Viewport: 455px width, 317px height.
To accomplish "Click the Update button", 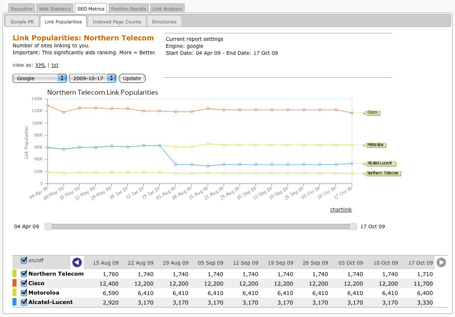I will coord(132,78).
